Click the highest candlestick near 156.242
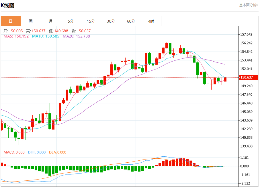Image resolution: width=260 pixels, height=187 pixels. click(x=170, y=48)
